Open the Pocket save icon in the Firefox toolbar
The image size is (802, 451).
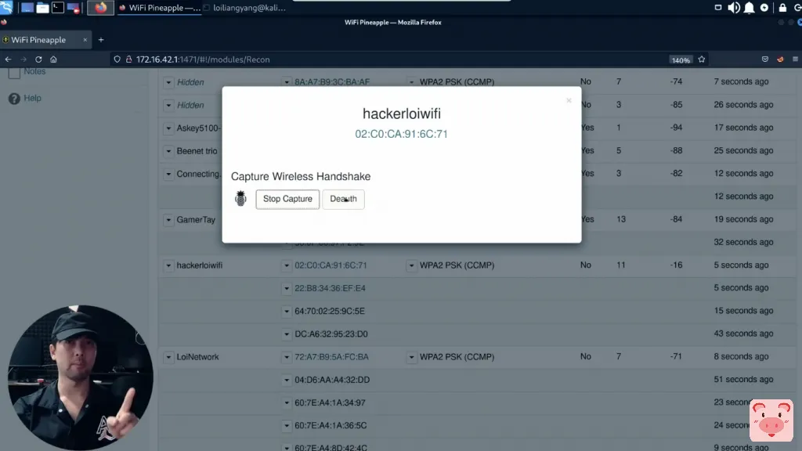click(764, 60)
